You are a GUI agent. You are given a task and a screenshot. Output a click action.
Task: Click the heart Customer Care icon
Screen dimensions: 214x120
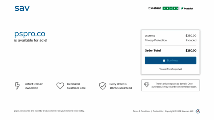60,86
